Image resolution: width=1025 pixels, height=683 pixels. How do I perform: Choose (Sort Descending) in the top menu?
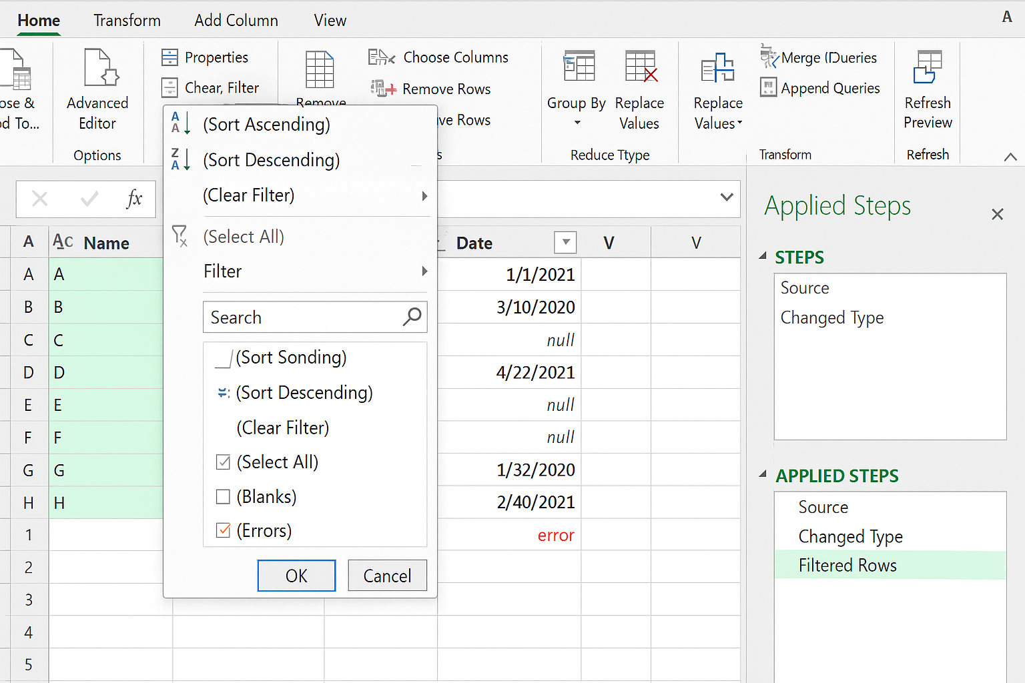click(x=271, y=160)
